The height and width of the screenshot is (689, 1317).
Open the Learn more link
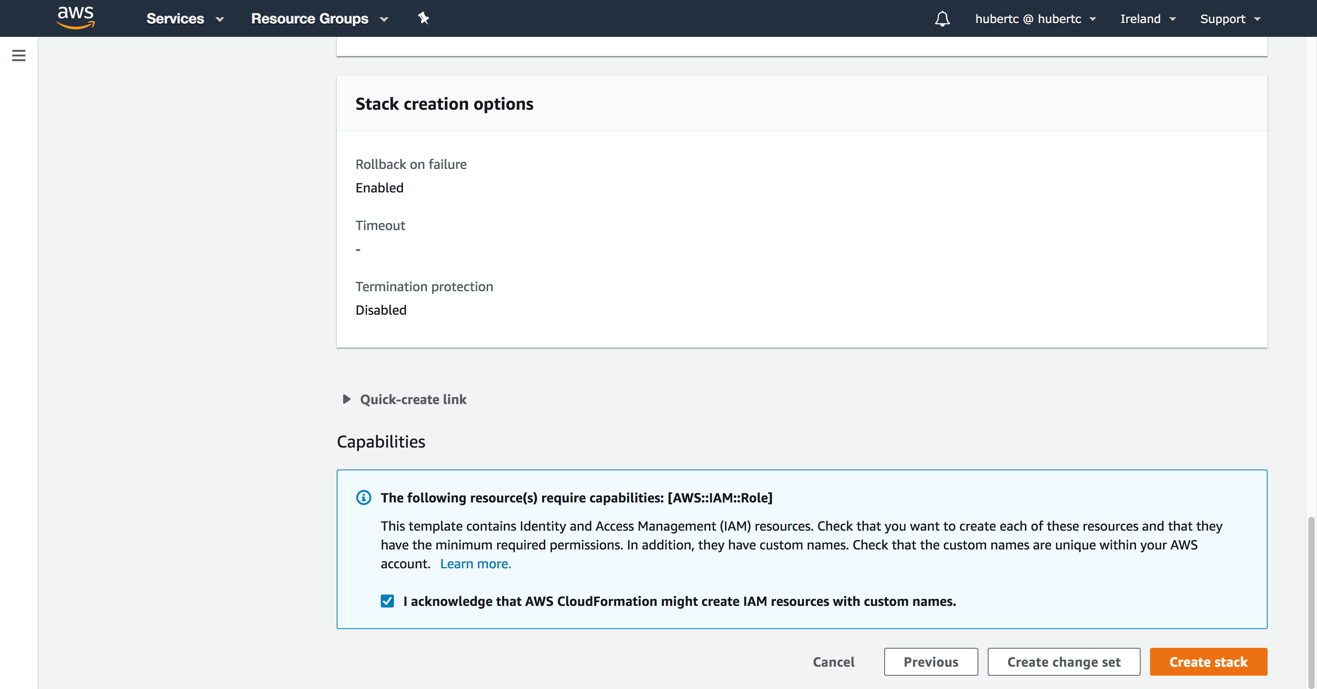(475, 564)
